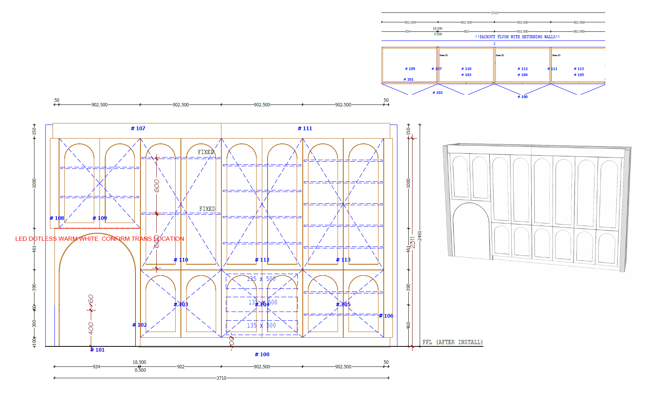
Task: Click the # 109 label in the plan view
Action: [x=410, y=69]
